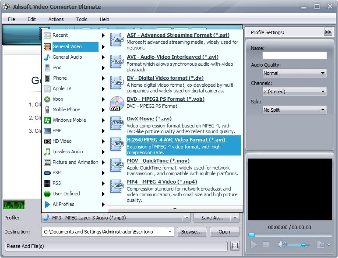
Task: Click the preview play button
Action: pos(254,245)
